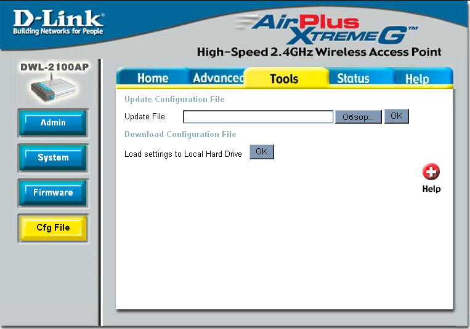Viewport: 470px width, 329px height.
Task: Switch to the Advanced tab
Action: tap(218, 78)
